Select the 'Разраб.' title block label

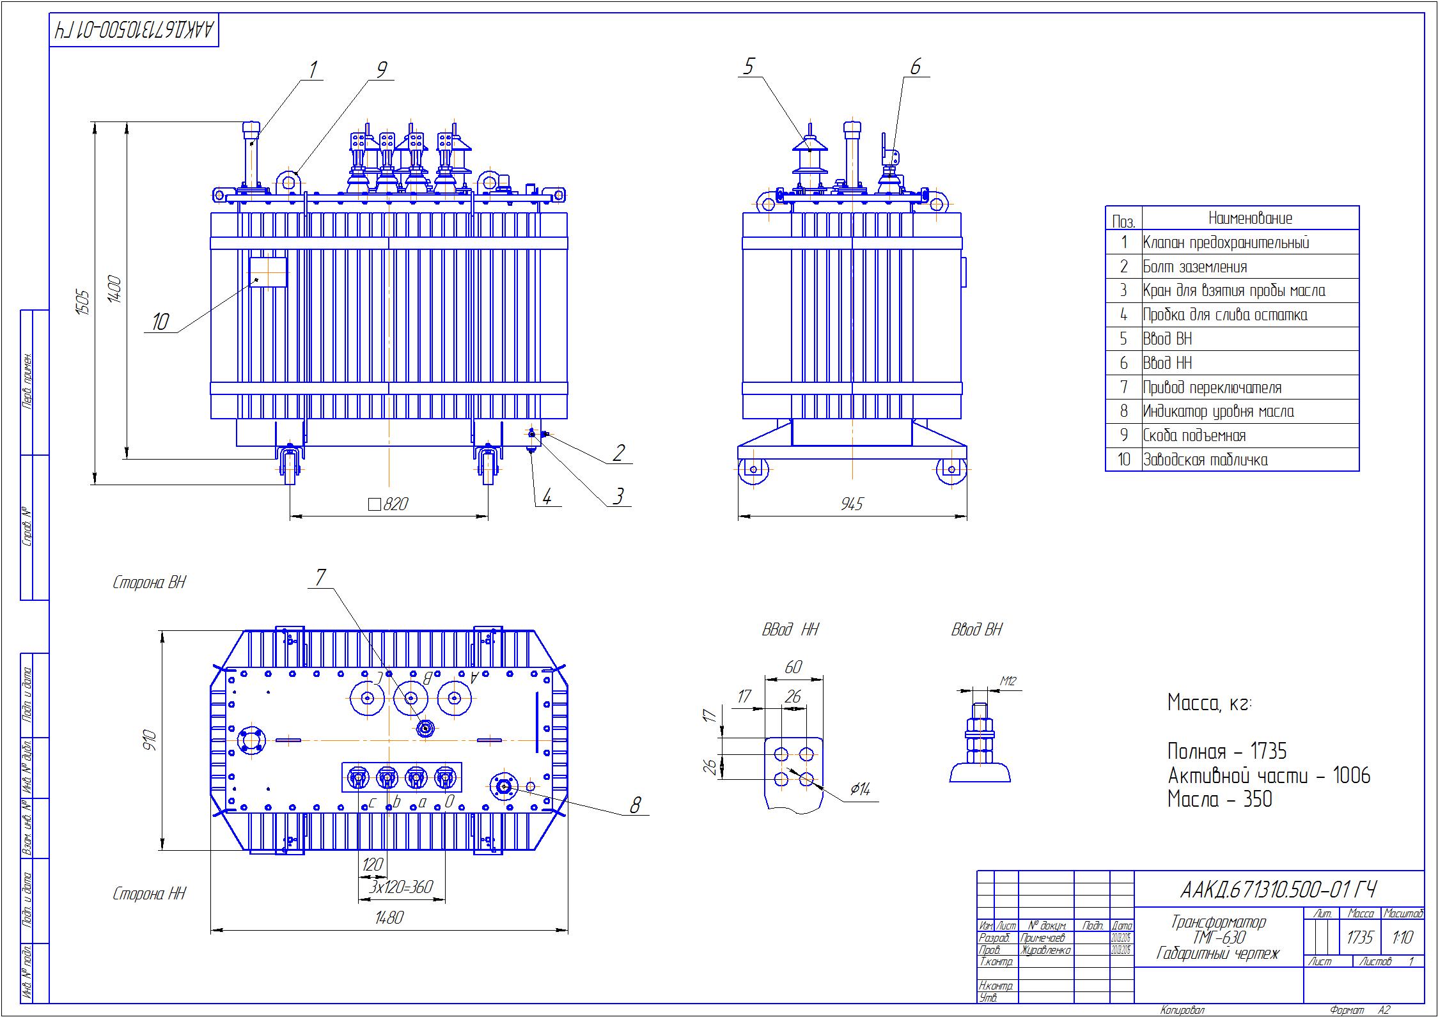click(994, 938)
